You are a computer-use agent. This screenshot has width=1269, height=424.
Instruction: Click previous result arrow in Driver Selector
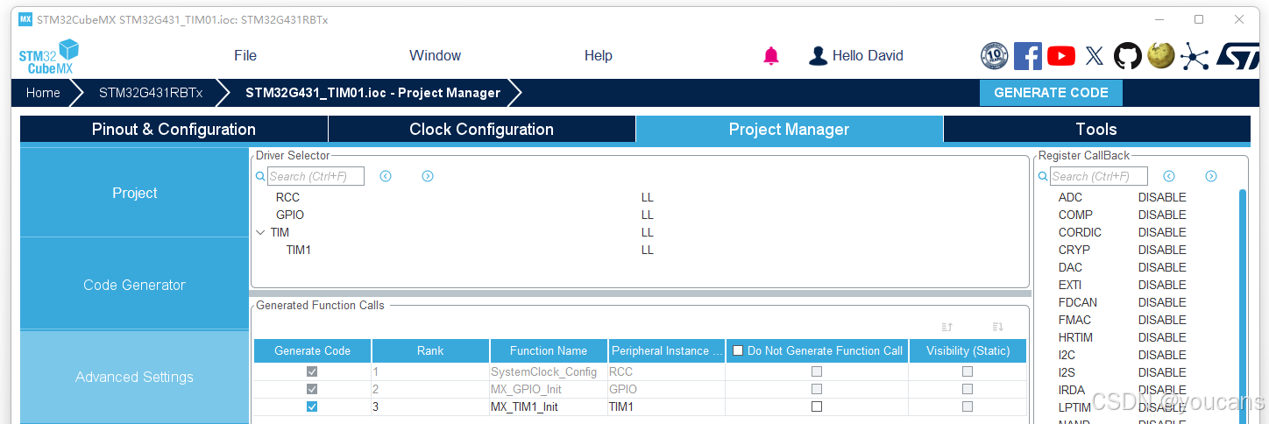386,176
